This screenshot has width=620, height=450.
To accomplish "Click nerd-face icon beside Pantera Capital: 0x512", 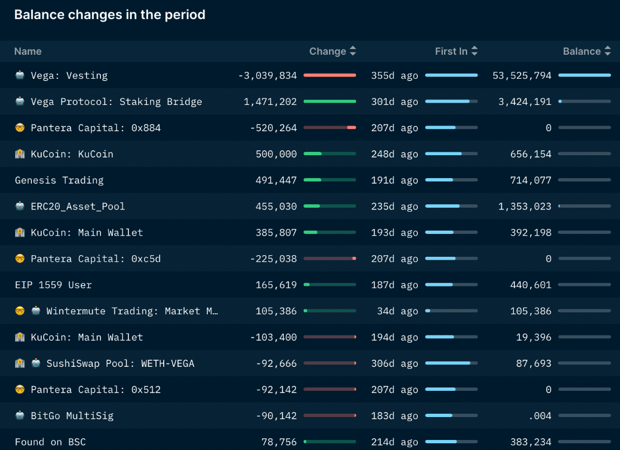I will (x=20, y=390).
